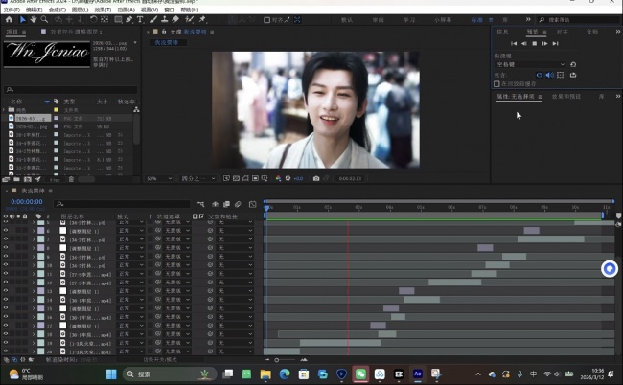The image size is (623, 385).
Task: Toggle audio inclusion in the preview panel
Action: tap(550, 75)
